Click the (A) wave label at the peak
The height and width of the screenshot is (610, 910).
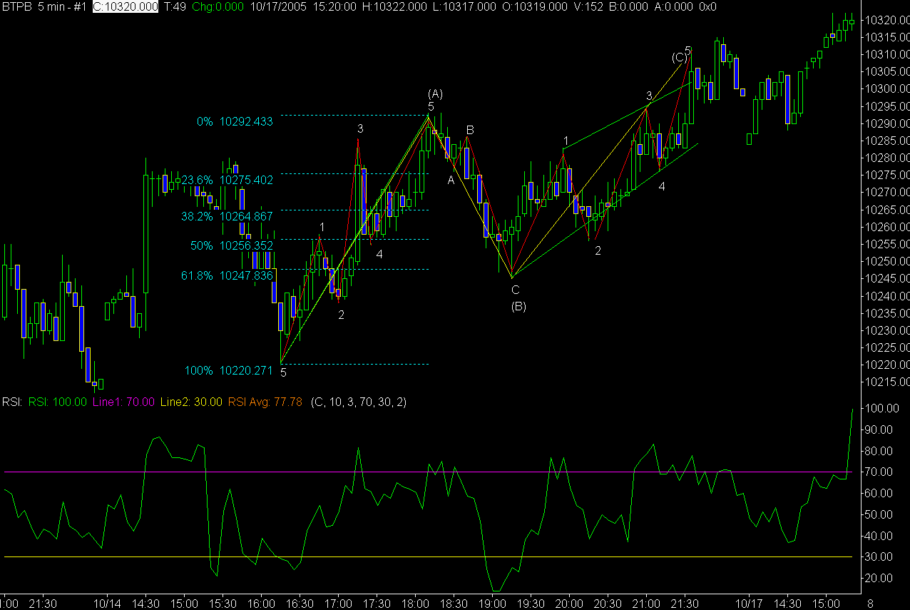click(x=436, y=93)
